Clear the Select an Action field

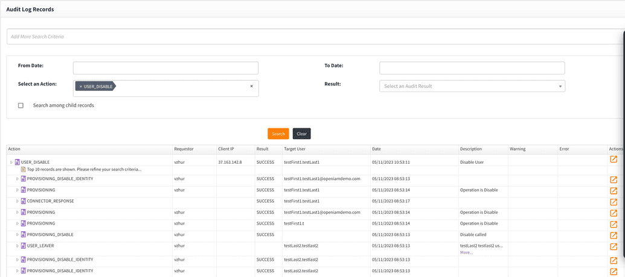(x=251, y=86)
